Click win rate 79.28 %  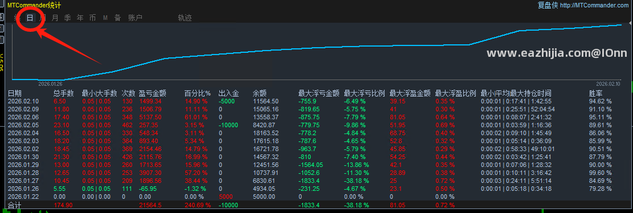click(601, 189)
